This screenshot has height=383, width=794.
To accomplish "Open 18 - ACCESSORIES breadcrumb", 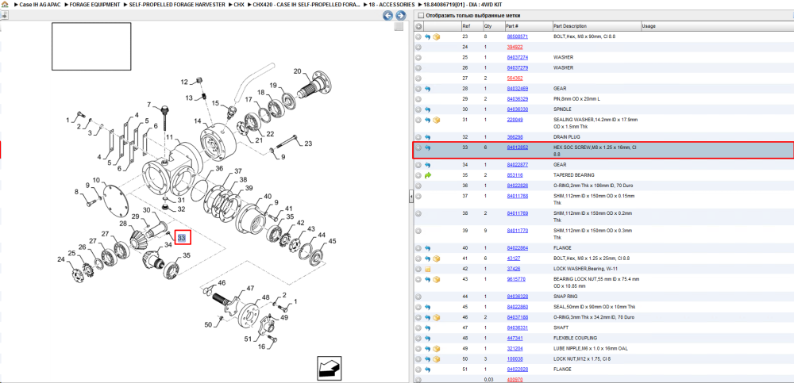I will pyautogui.click(x=392, y=4).
